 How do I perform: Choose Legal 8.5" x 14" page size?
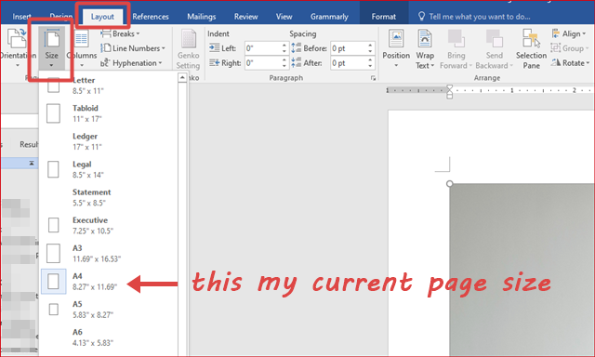(109, 169)
